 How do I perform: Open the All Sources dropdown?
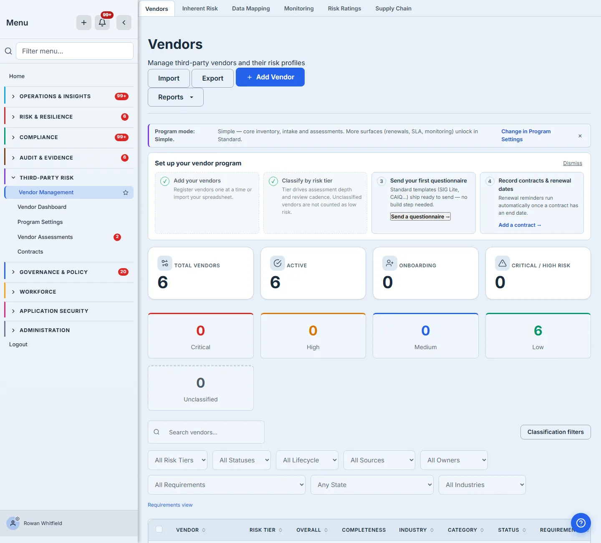pyautogui.click(x=379, y=460)
